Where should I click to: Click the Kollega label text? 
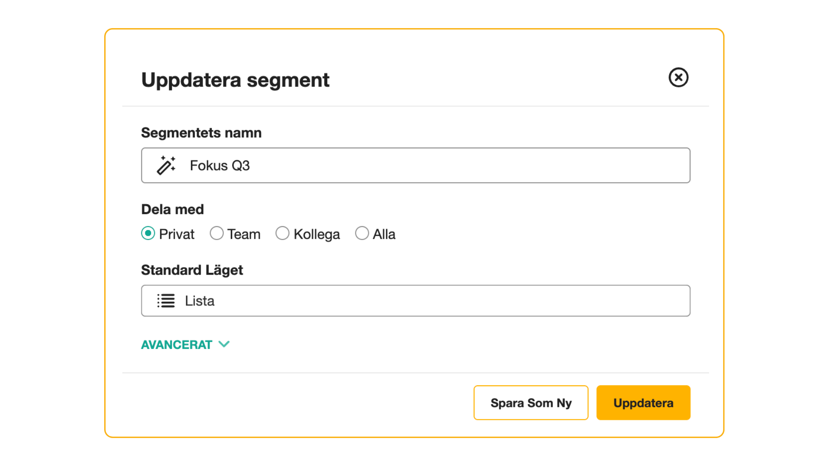tap(317, 235)
